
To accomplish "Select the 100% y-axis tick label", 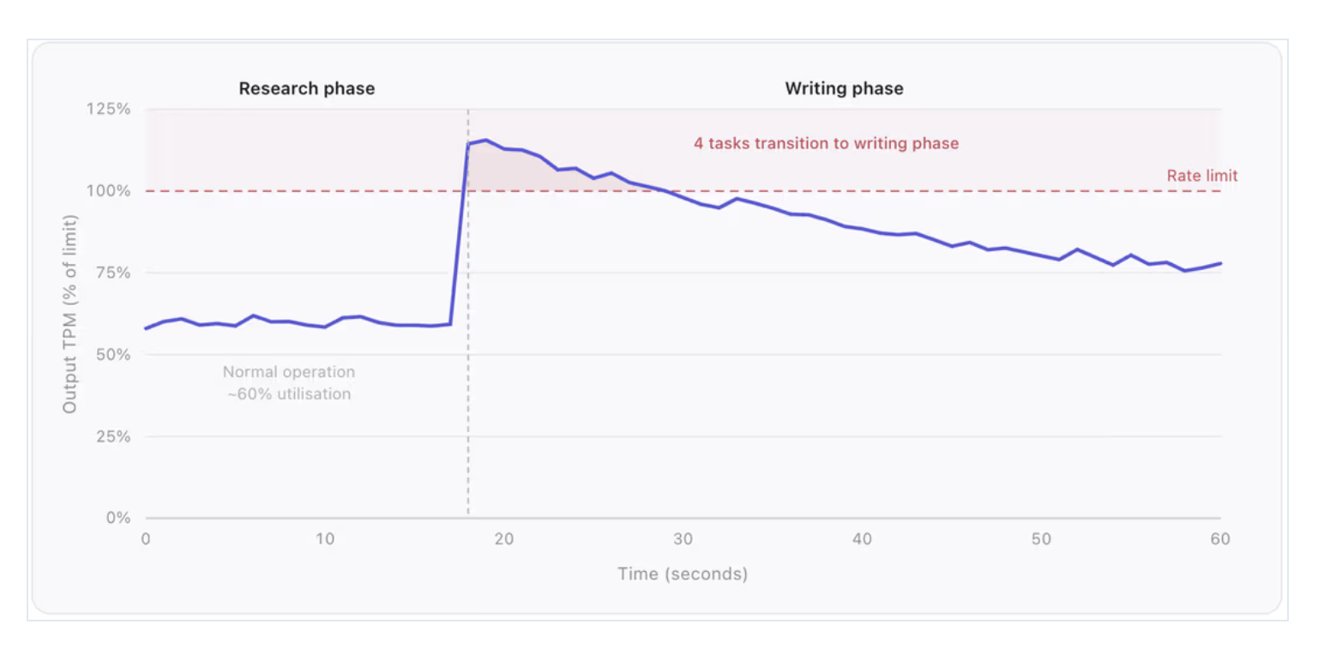I will click(107, 190).
